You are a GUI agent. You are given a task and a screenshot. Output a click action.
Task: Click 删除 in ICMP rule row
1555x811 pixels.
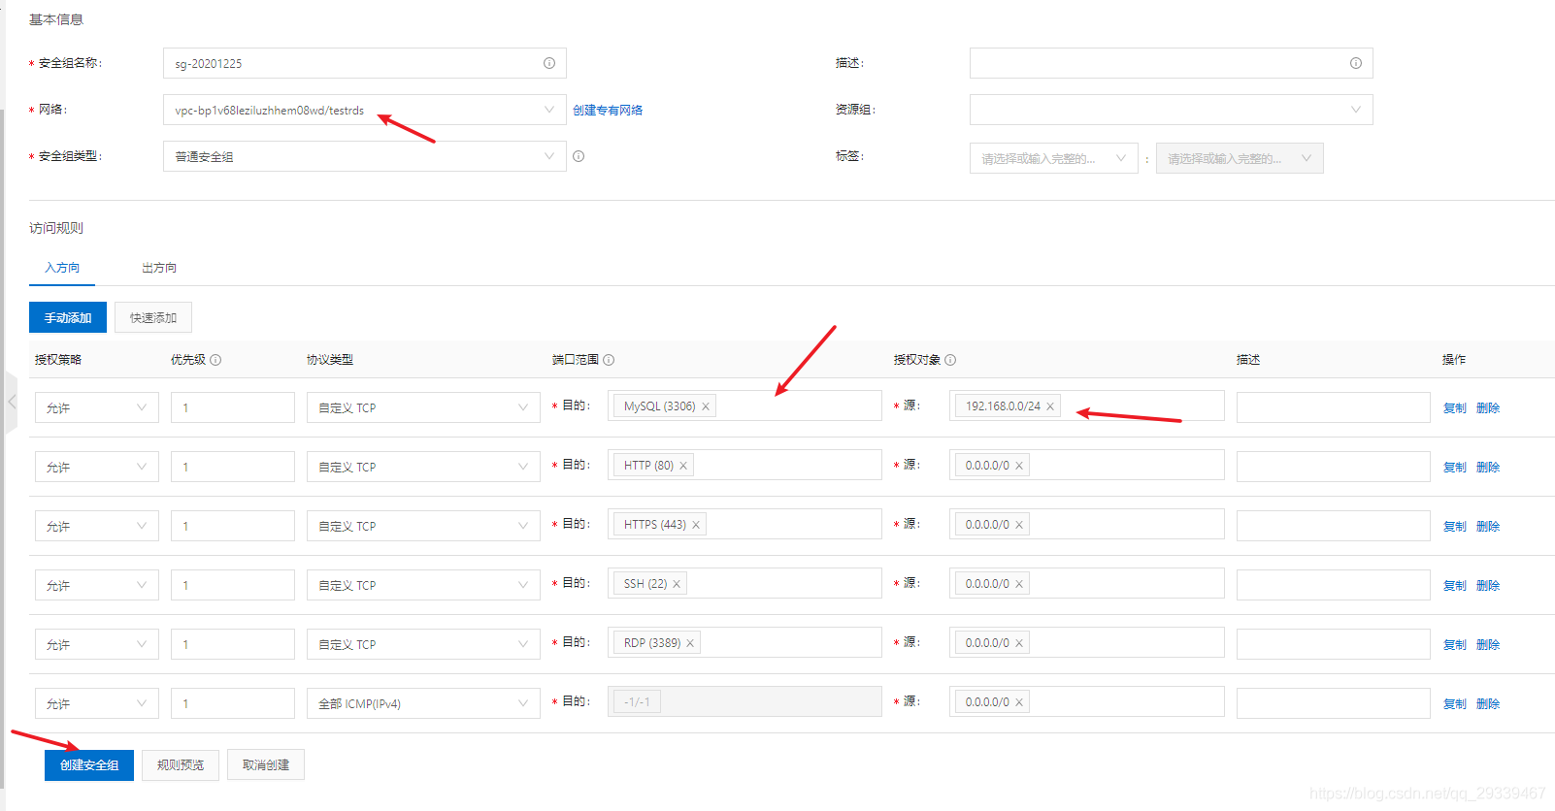coord(1488,703)
